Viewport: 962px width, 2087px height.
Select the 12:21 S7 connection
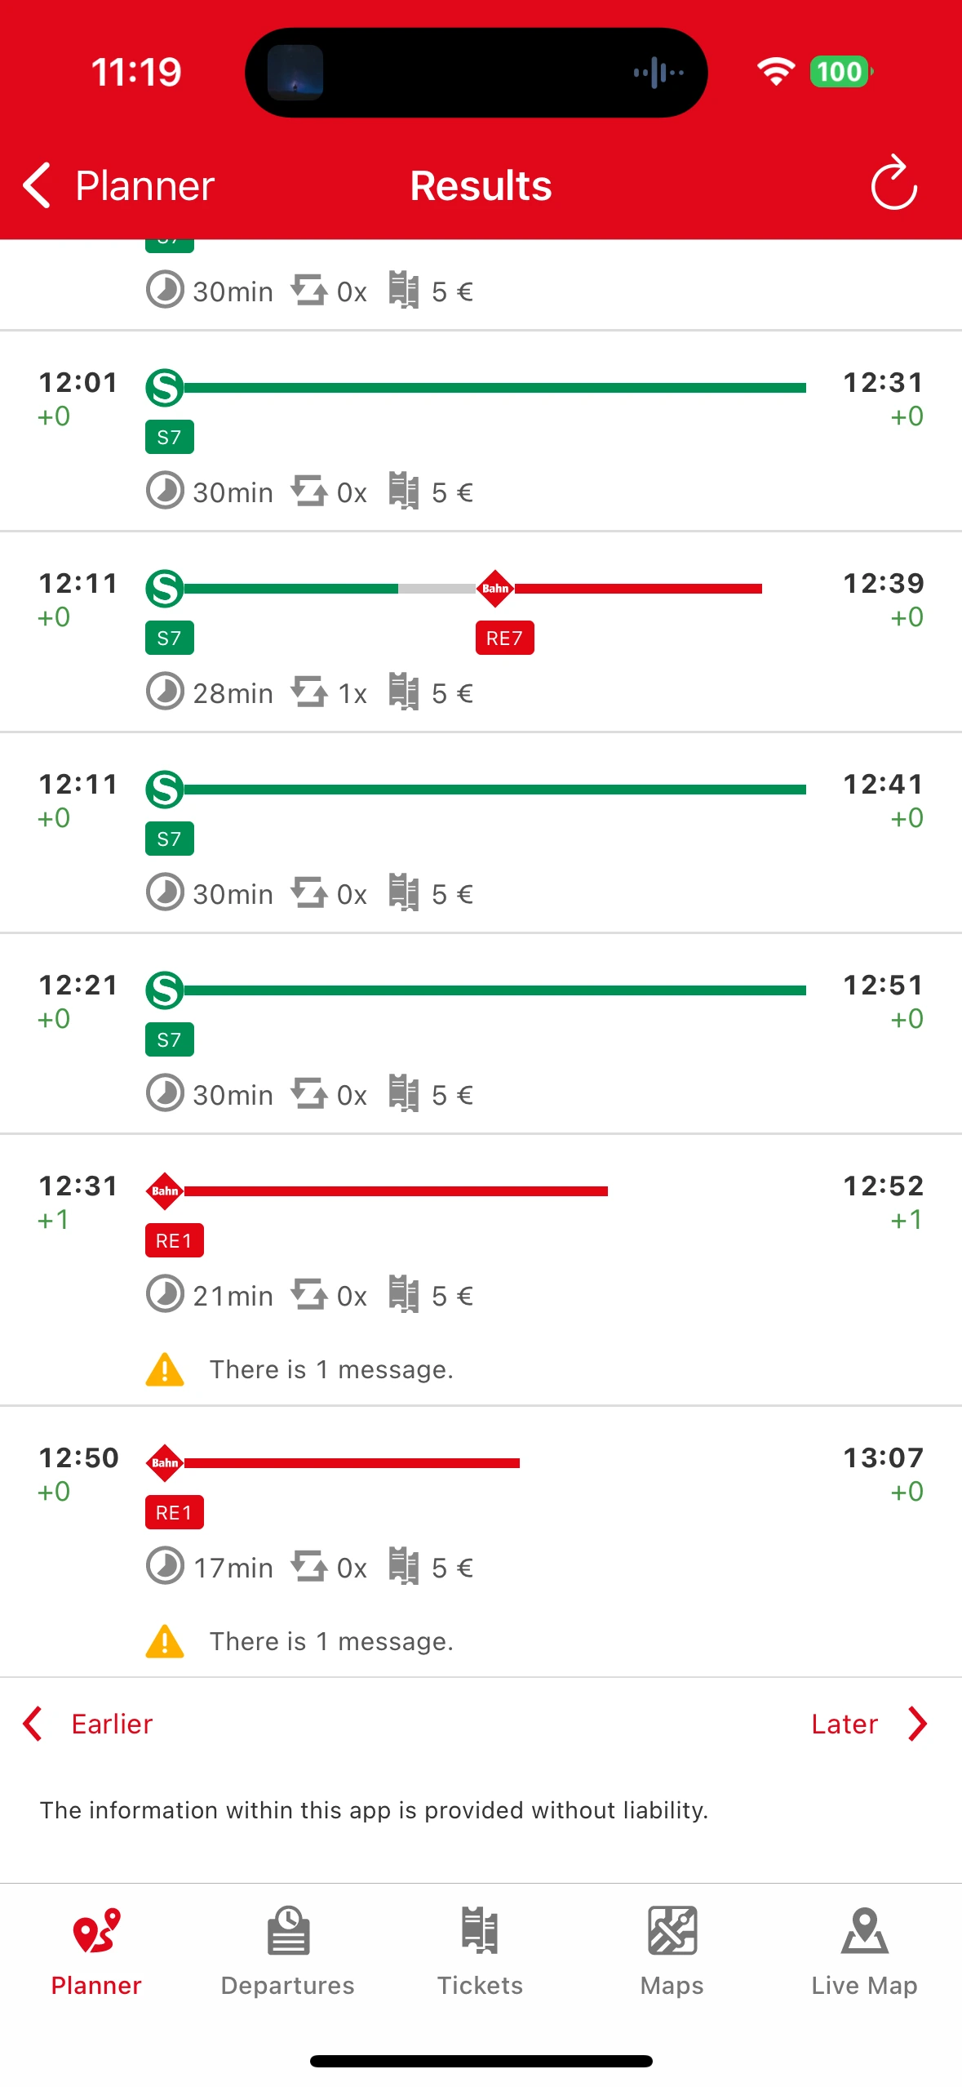point(481,1034)
